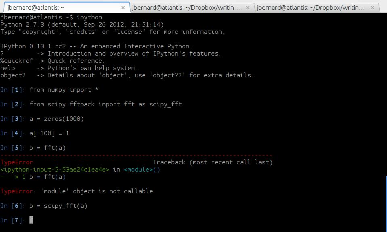Click 'Traceback (most recent call last)' text
The width and height of the screenshot is (387, 232).
click(x=213, y=162)
